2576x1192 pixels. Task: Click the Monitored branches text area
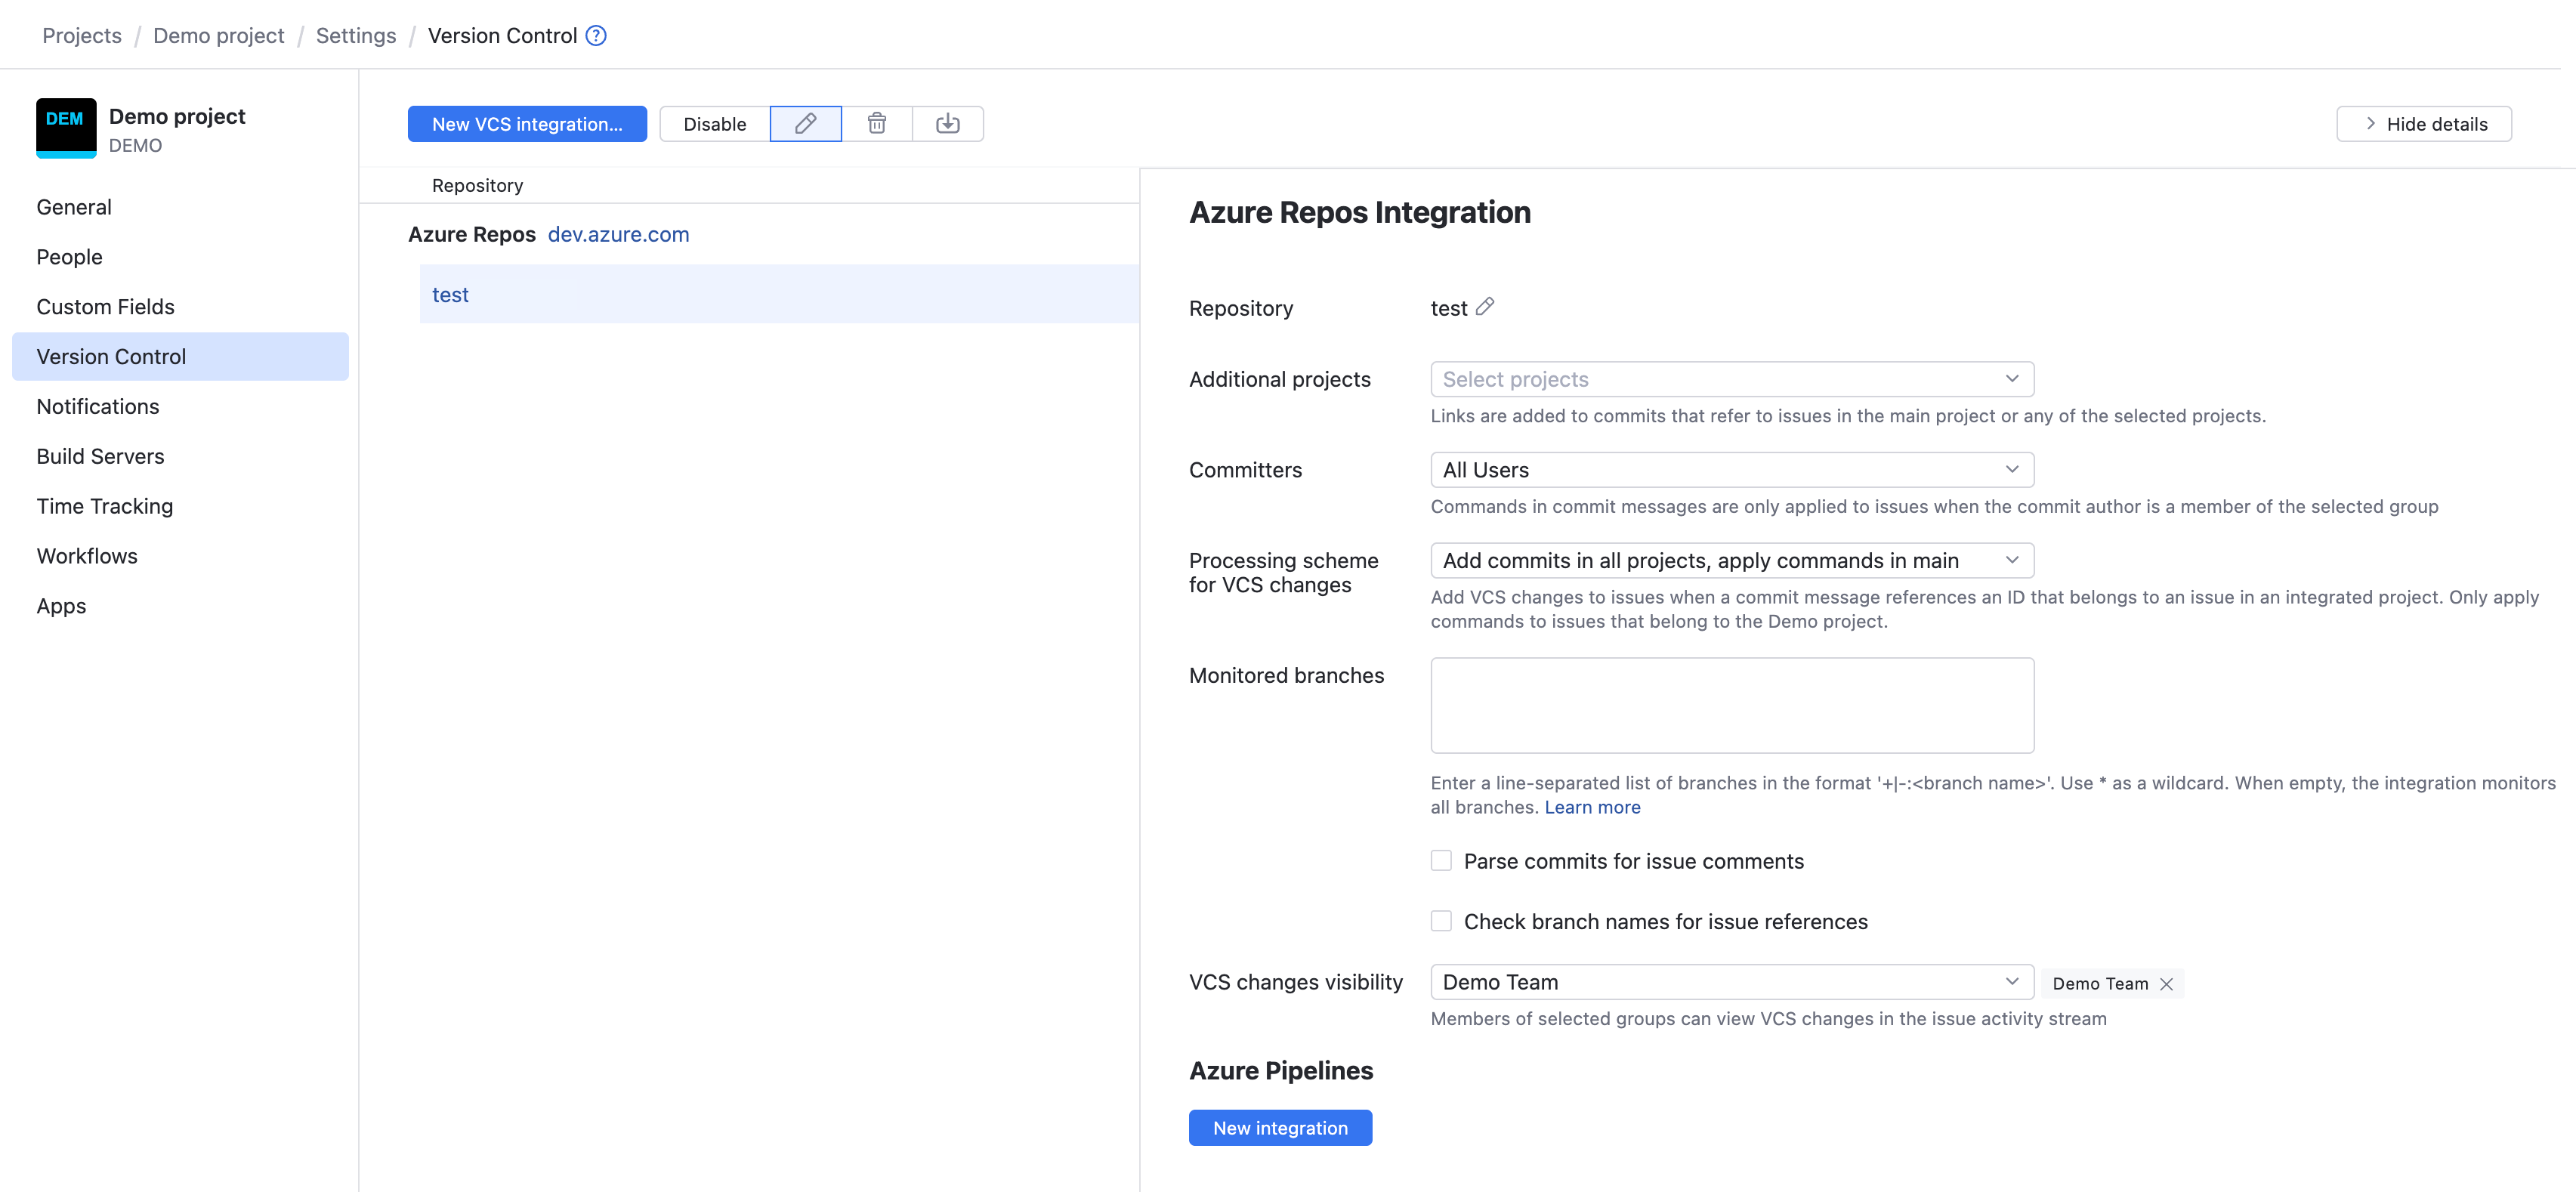coord(1732,705)
